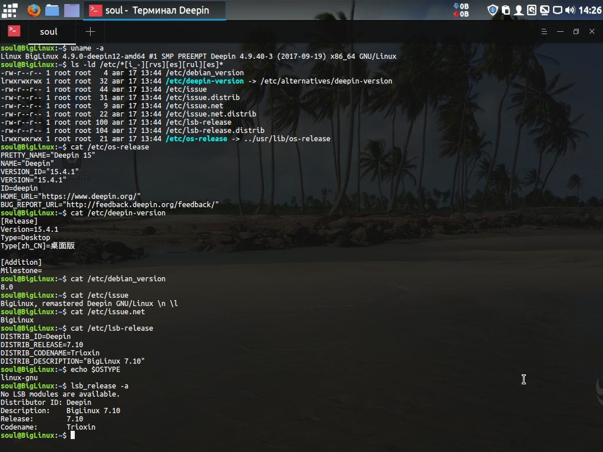The height and width of the screenshot is (452, 603).
Task: Click the purple show-desktop icon
Action: coord(71,10)
